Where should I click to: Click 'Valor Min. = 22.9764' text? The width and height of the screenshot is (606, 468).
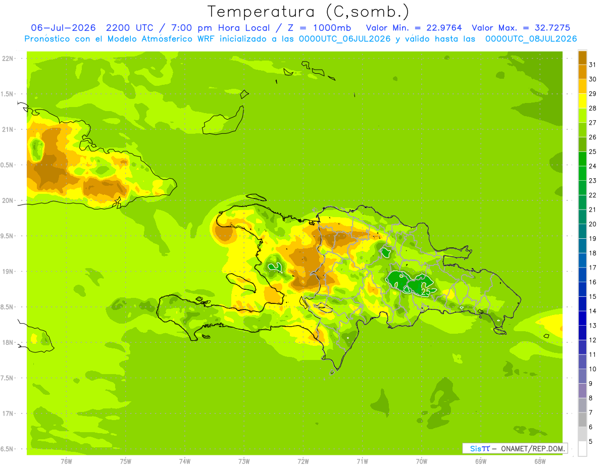pyautogui.click(x=414, y=28)
